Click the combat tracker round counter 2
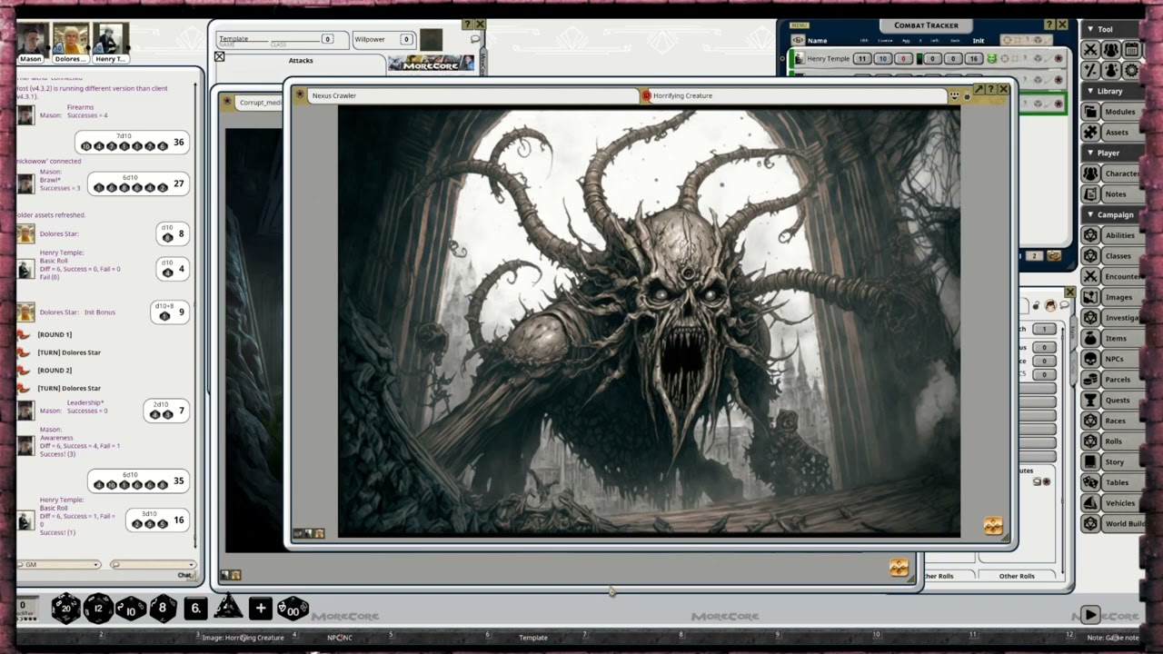The image size is (1163, 654). coord(1036,256)
